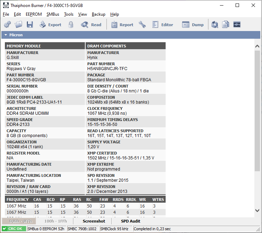262x233 pixels.
Task: Click the CAS column header
Action: click(37, 200)
